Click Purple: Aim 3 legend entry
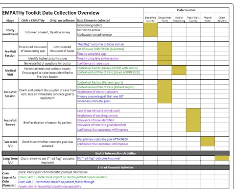 (x=49, y=187)
